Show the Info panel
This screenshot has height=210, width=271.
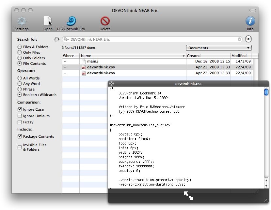[x=250, y=22]
